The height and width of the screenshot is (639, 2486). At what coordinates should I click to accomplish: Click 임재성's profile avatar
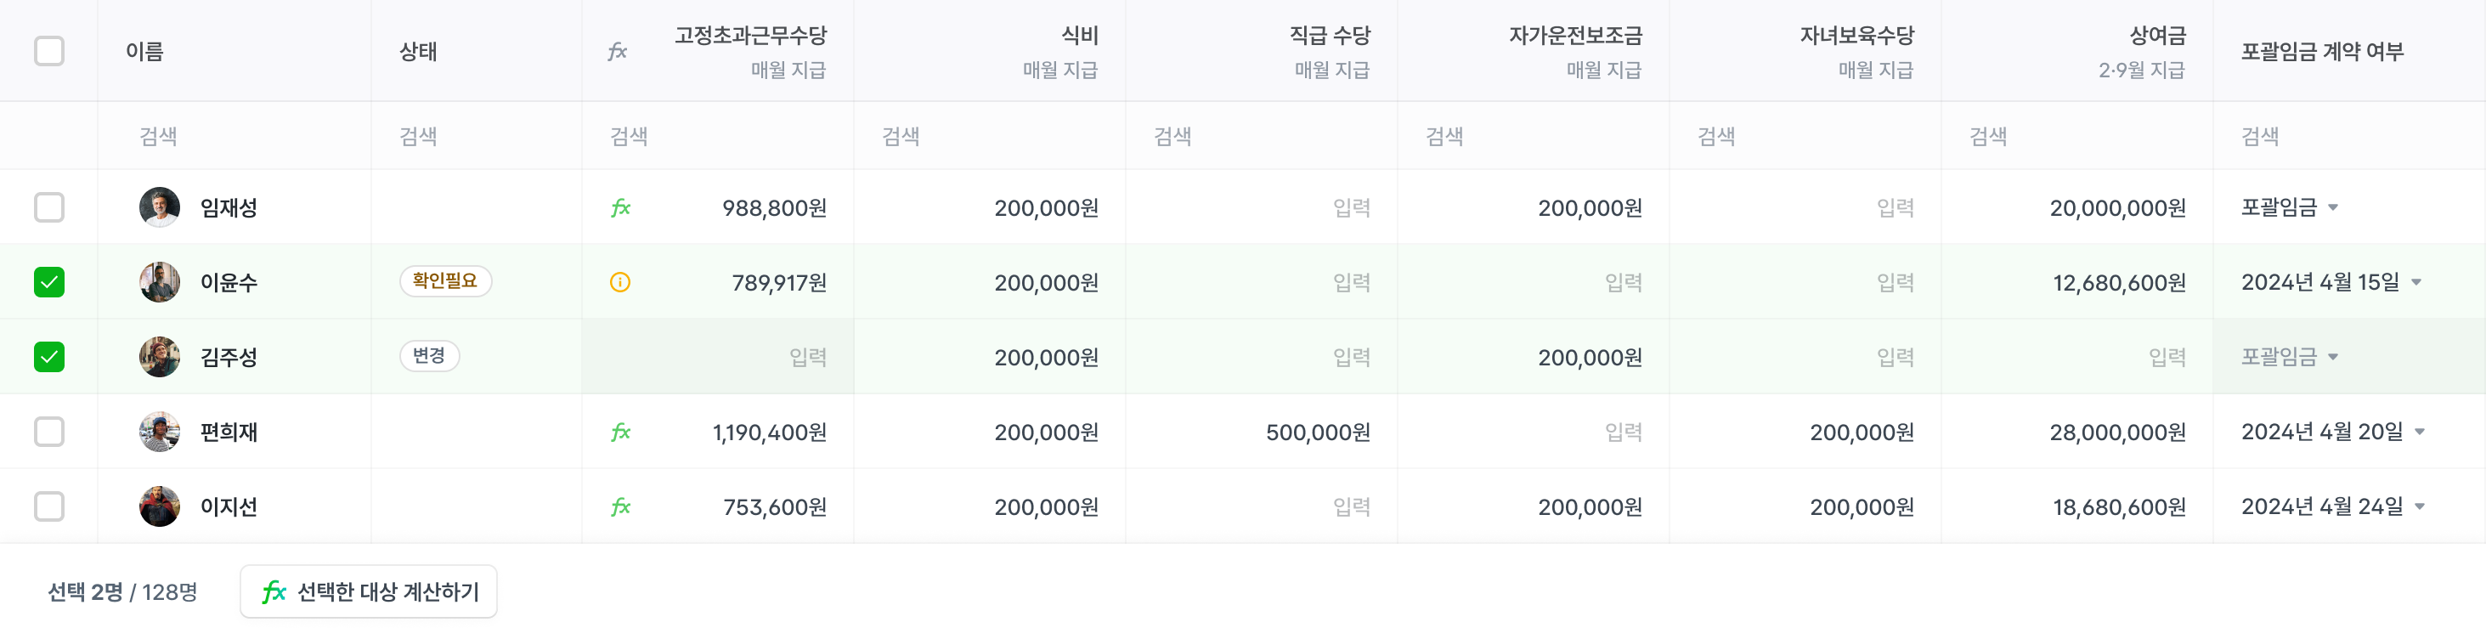(x=159, y=207)
